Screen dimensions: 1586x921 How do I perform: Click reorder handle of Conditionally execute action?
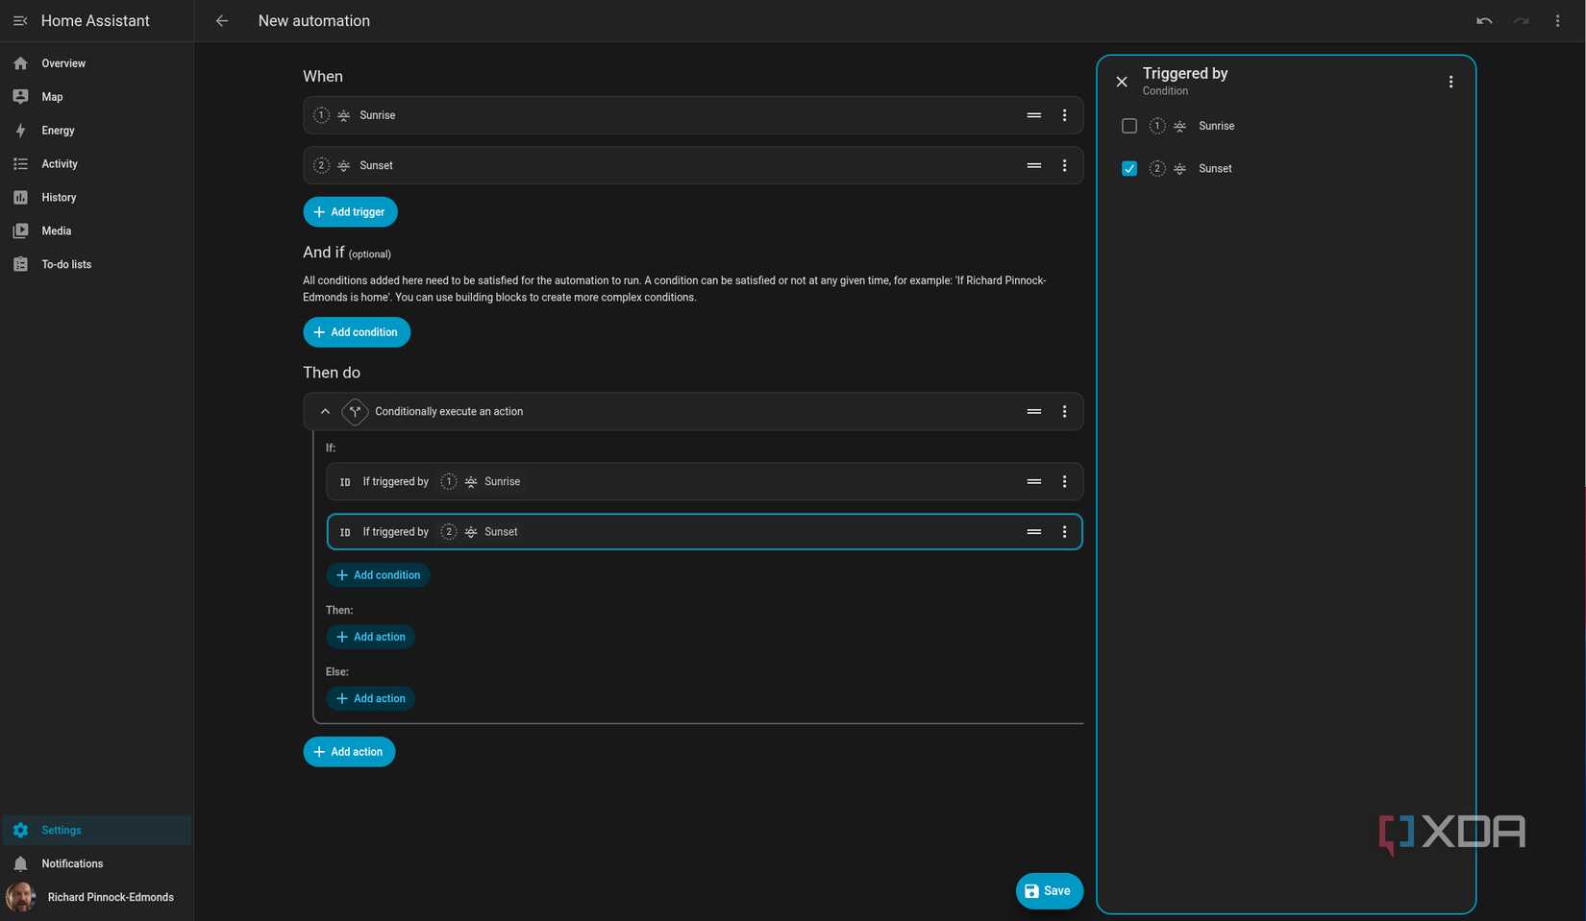[x=1034, y=411]
